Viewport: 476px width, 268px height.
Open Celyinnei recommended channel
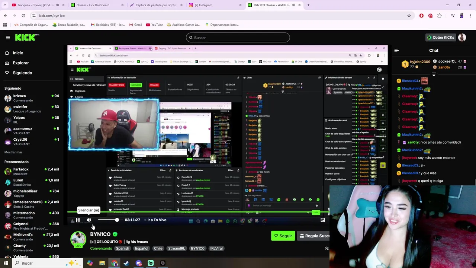click(x=32, y=226)
